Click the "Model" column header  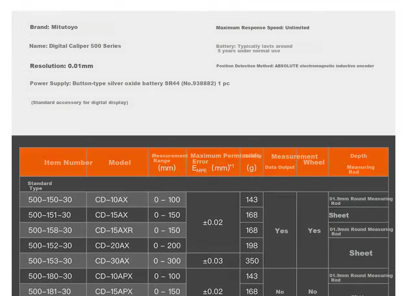pyautogui.click(x=120, y=163)
